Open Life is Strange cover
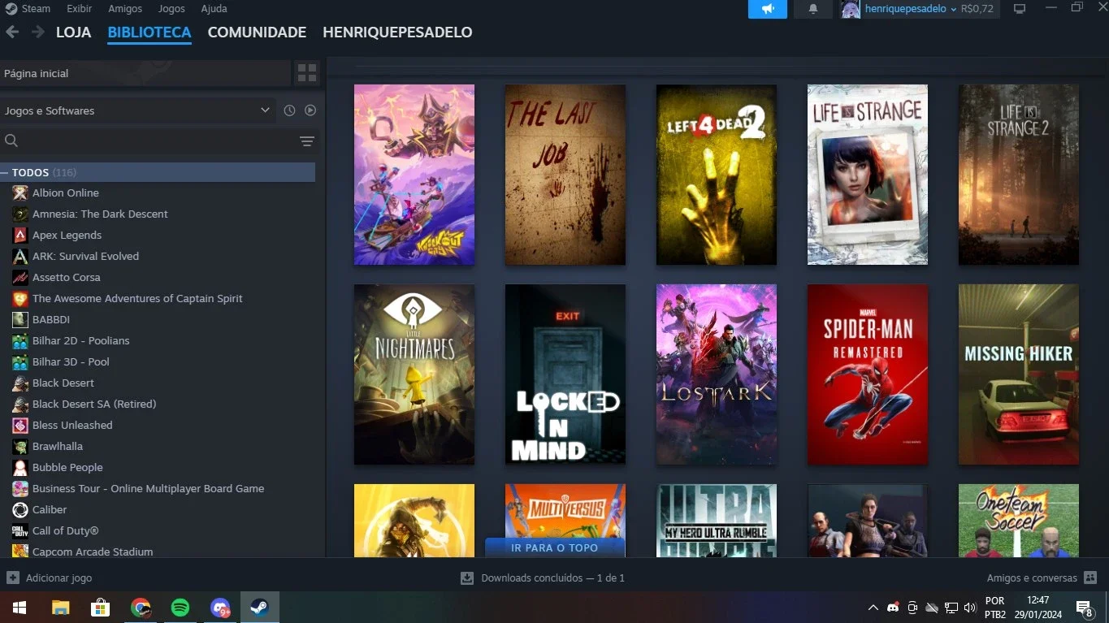The width and height of the screenshot is (1109, 623). (868, 175)
